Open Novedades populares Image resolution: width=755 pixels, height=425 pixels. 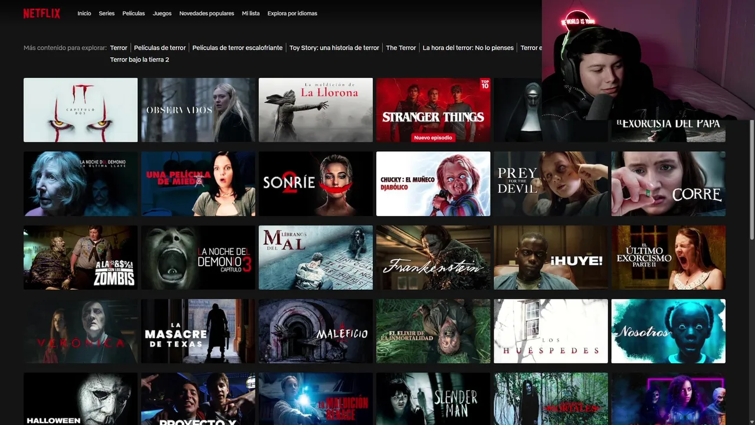[206, 14]
